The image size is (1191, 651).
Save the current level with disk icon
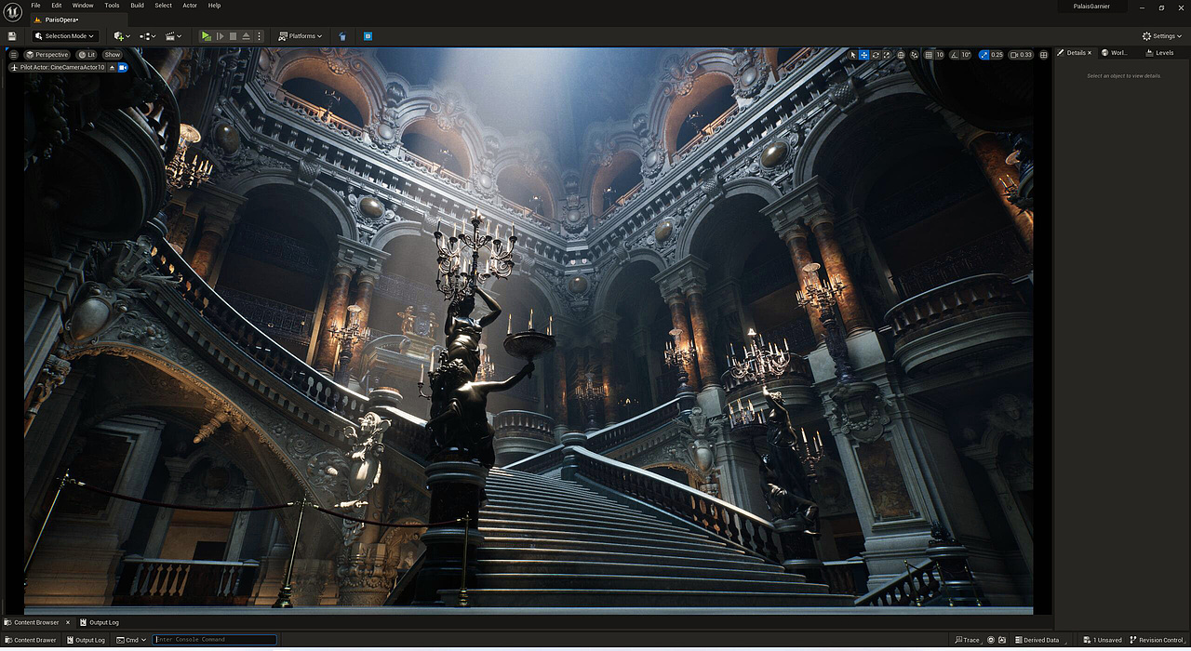[x=12, y=36]
